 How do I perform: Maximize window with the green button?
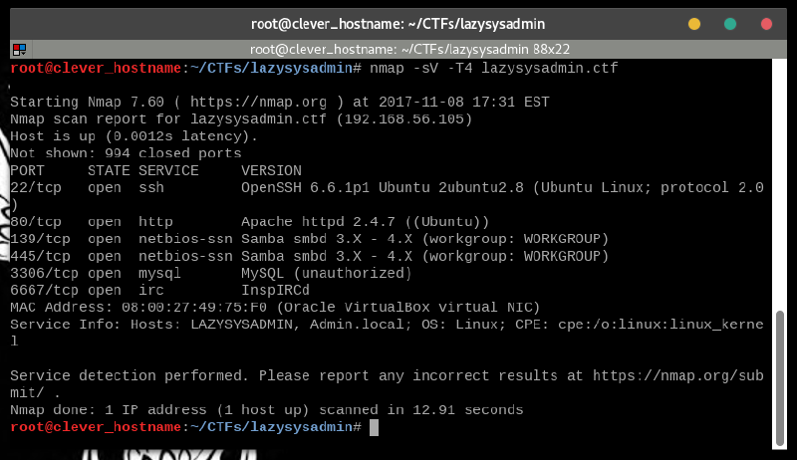tap(730, 23)
